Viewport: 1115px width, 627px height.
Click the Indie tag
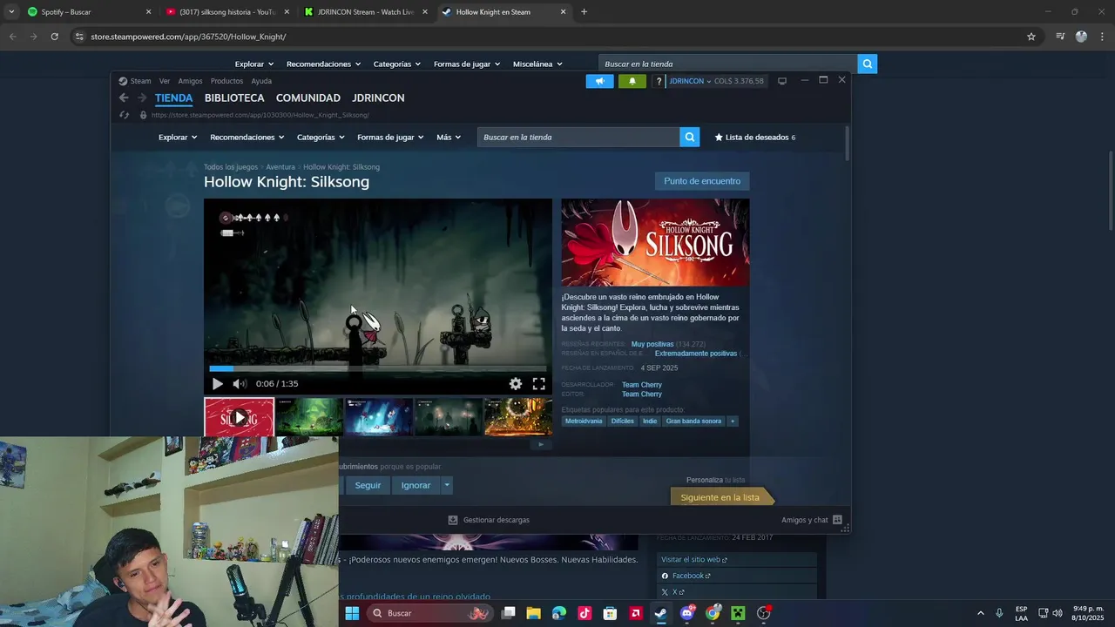coord(650,421)
